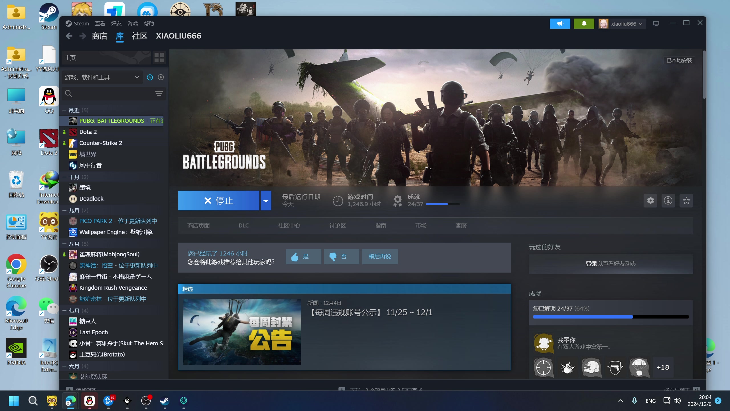
Task: Open taskbar search icon
Action: pos(33,401)
